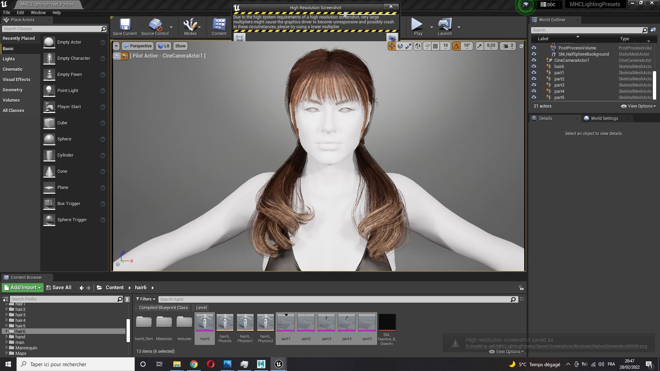Click the Windows Start button
660x371 pixels.
coord(8,364)
